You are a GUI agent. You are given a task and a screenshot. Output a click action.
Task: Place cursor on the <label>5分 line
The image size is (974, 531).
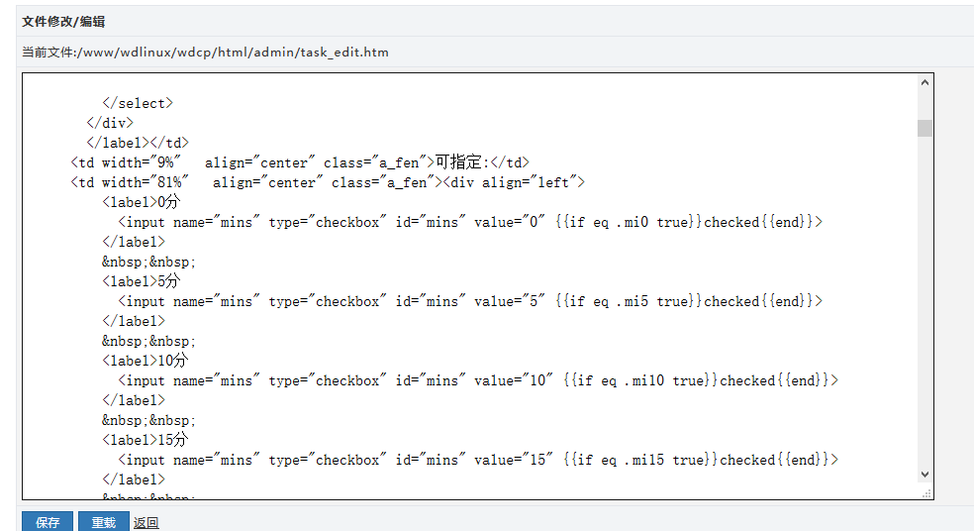click(141, 281)
